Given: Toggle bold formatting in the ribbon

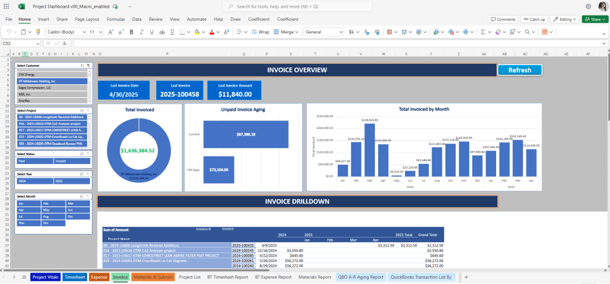Looking at the screenshot, I should 131,32.
